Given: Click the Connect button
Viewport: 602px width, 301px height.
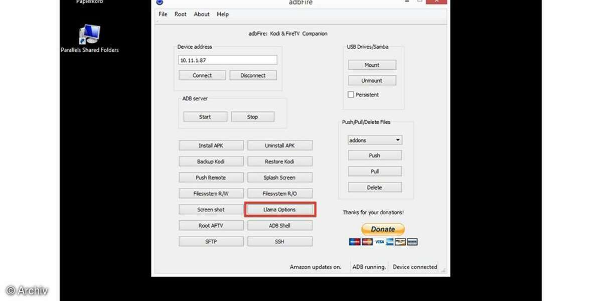Looking at the screenshot, I should click(202, 75).
